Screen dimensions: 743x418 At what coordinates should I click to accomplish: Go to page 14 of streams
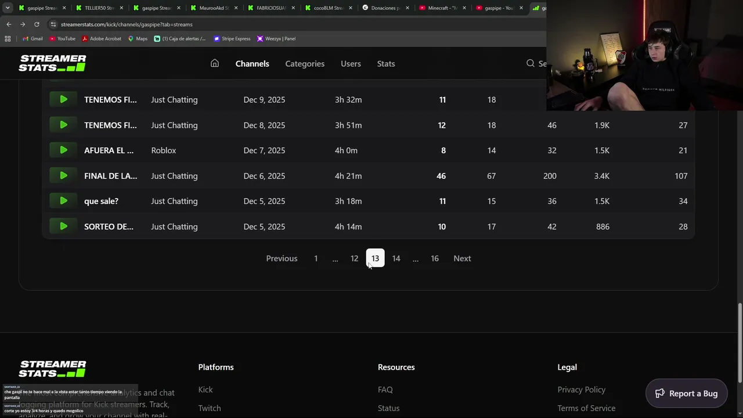(396, 258)
